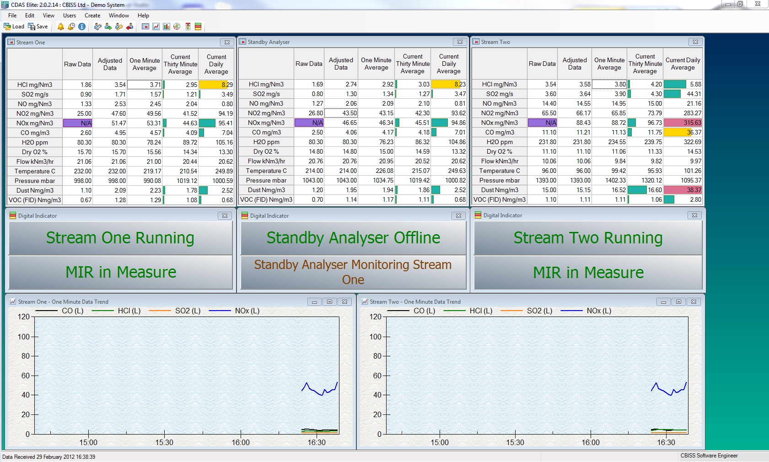
Task: Click the Stream One panel title icon
Action: 11,42
